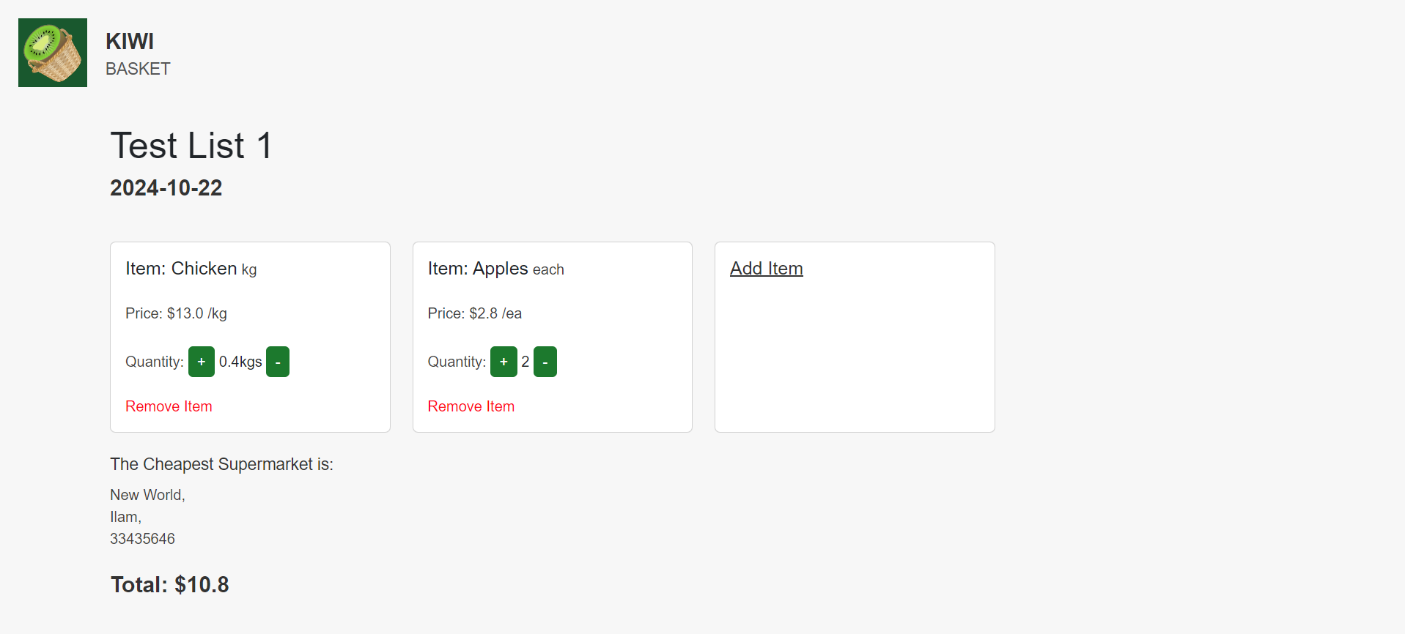This screenshot has width=1405, height=634.
Task: Click the Chicken price $13.0 /kg text
Action: coord(176,313)
